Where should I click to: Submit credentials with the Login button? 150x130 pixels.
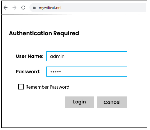point(79,102)
